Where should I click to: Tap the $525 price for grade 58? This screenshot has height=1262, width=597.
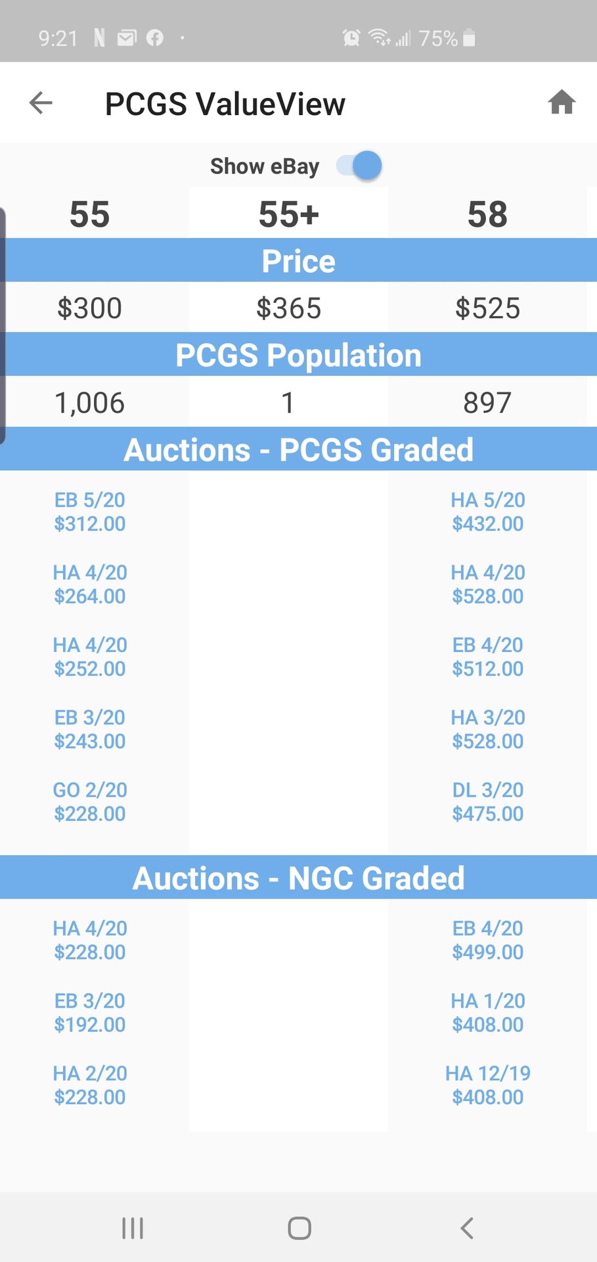click(487, 308)
